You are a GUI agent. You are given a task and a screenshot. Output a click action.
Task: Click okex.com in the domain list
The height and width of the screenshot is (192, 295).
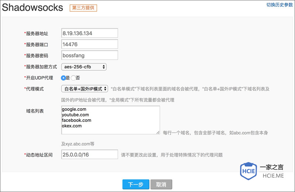click(72, 126)
